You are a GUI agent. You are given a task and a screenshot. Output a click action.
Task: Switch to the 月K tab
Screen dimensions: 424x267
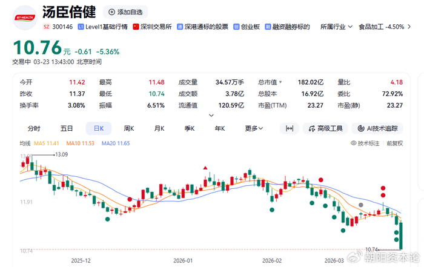(159, 128)
